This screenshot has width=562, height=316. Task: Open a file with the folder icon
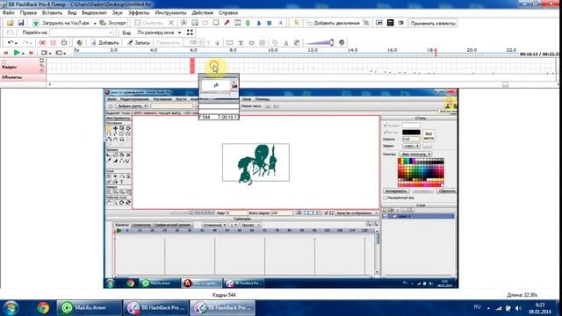(10, 23)
